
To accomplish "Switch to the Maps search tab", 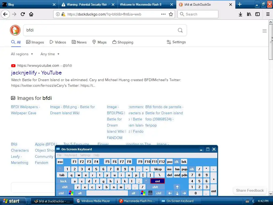I will [99, 42].
